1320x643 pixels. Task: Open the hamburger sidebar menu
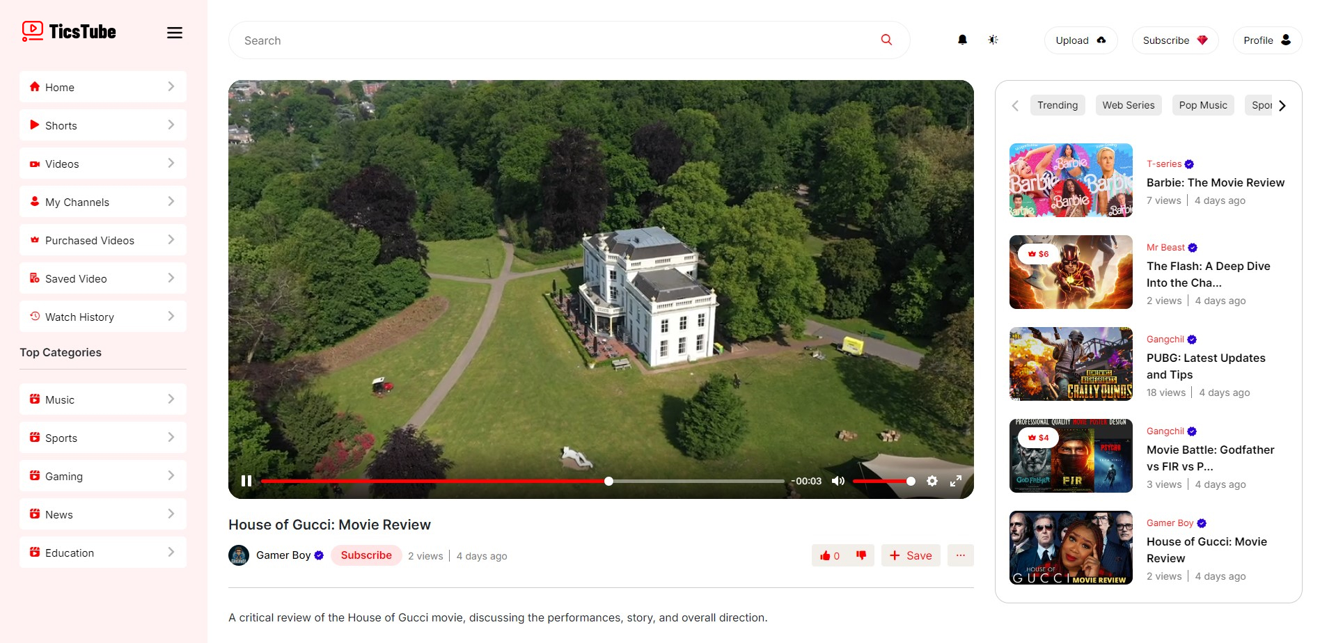pyautogui.click(x=175, y=33)
